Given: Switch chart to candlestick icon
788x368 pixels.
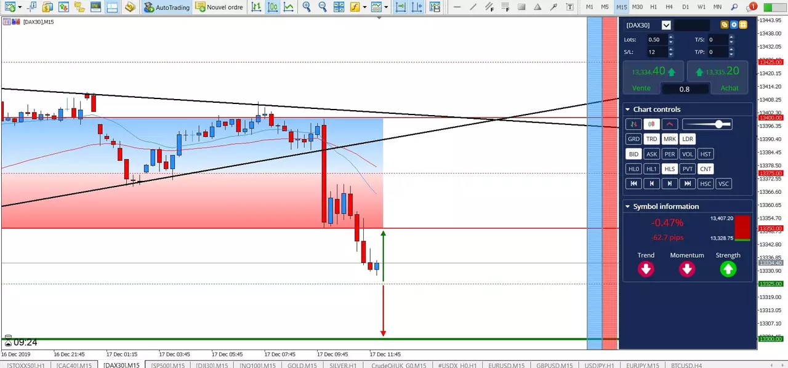Looking at the screenshot, I should click(x=272, y=7).
